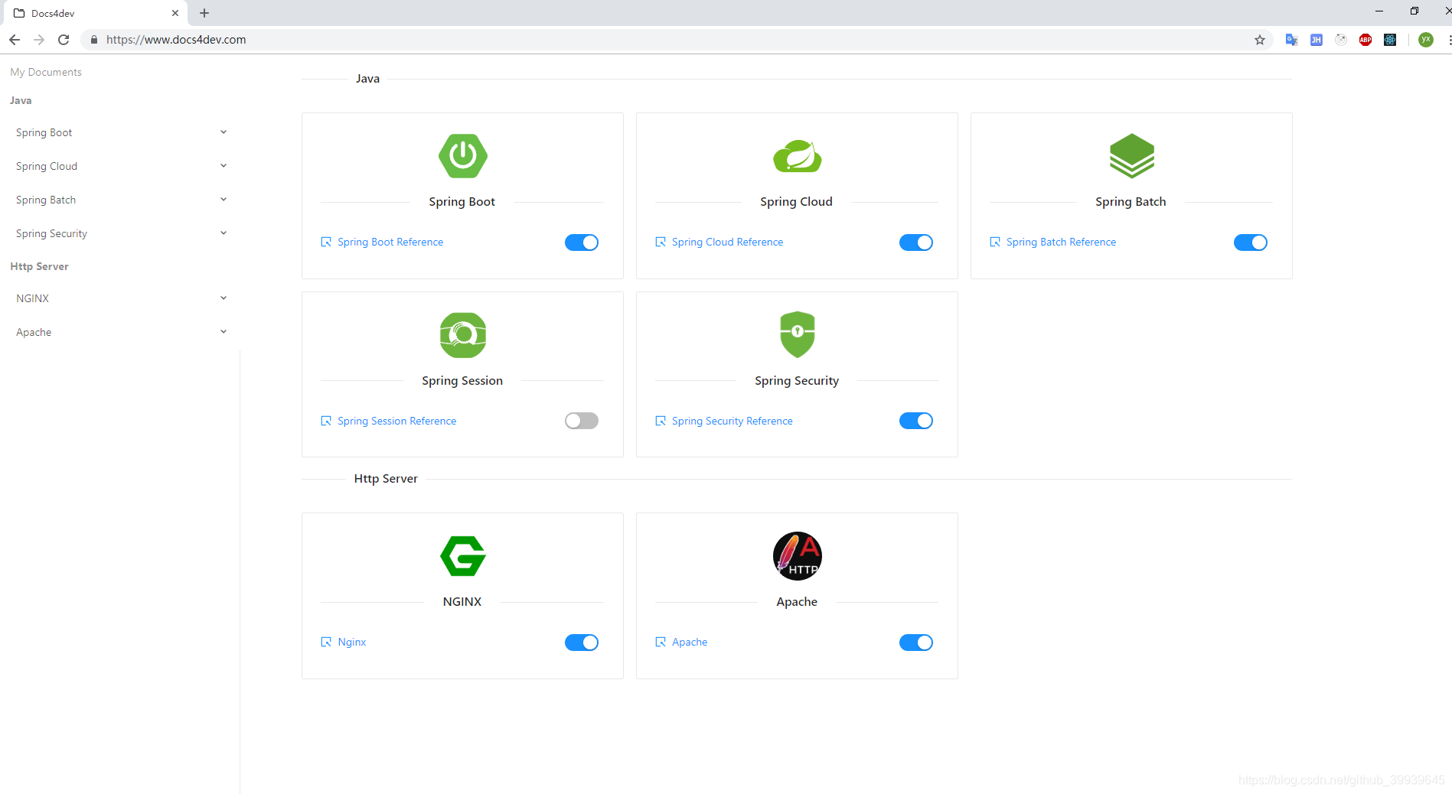Click the Http Server section heading
This screenshot has height=794, width=1452.
[386, 478]
